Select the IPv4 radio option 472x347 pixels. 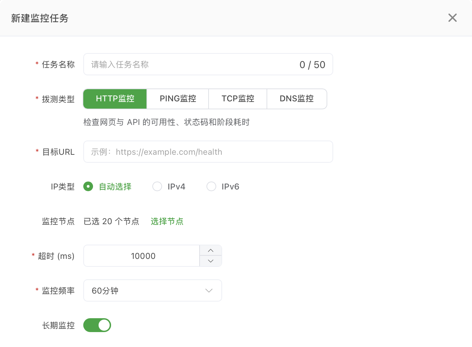tap(157, 187)
